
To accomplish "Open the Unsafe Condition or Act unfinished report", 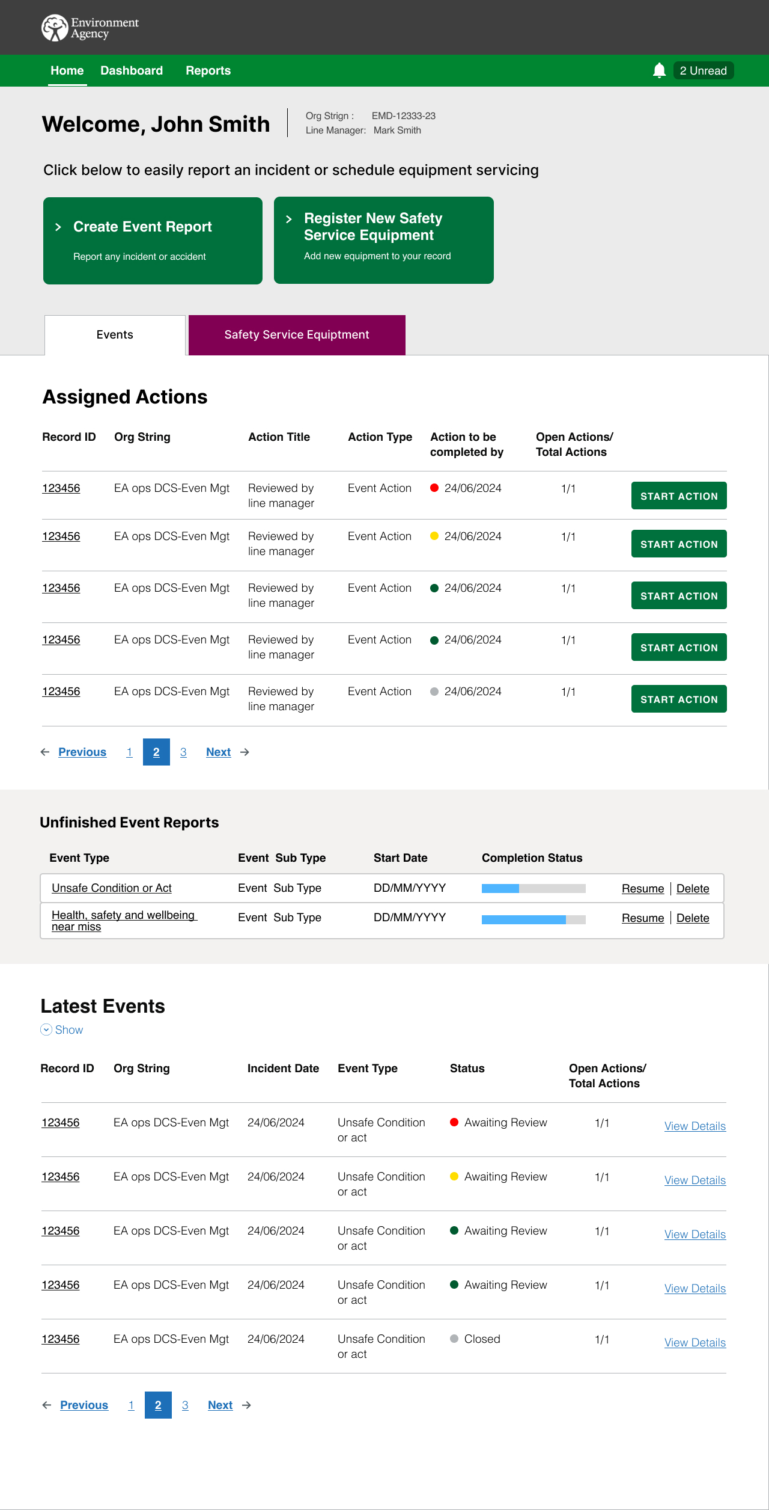I will pyautogui.click(x=112, y=888).
